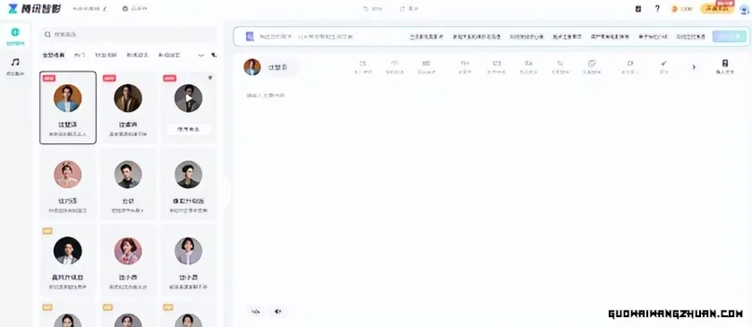This screenshot has width=752, height=327.
Task: Click the selected voice avatar chip in editor
Action: (270, 67)
